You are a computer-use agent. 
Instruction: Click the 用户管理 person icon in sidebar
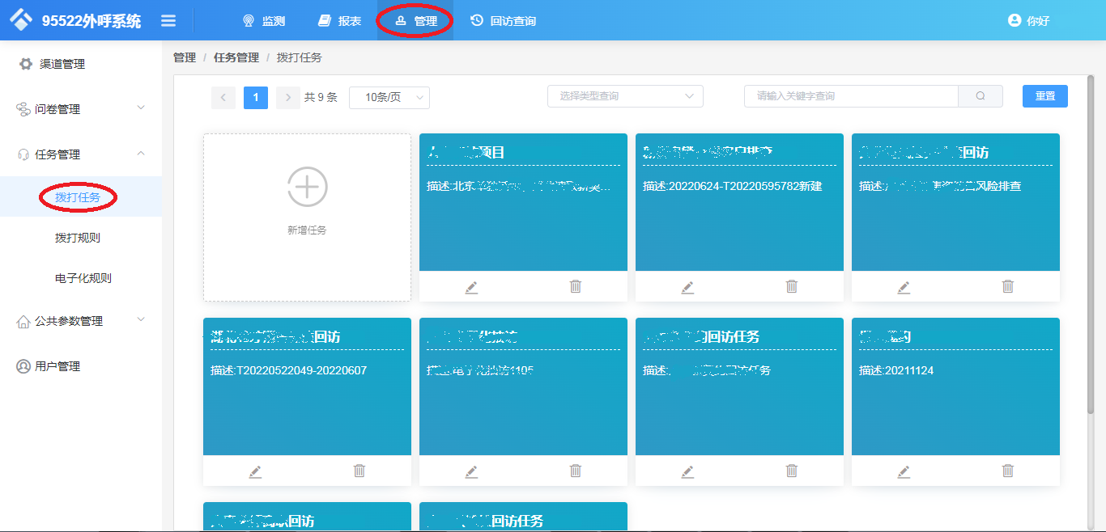point(23,365)
